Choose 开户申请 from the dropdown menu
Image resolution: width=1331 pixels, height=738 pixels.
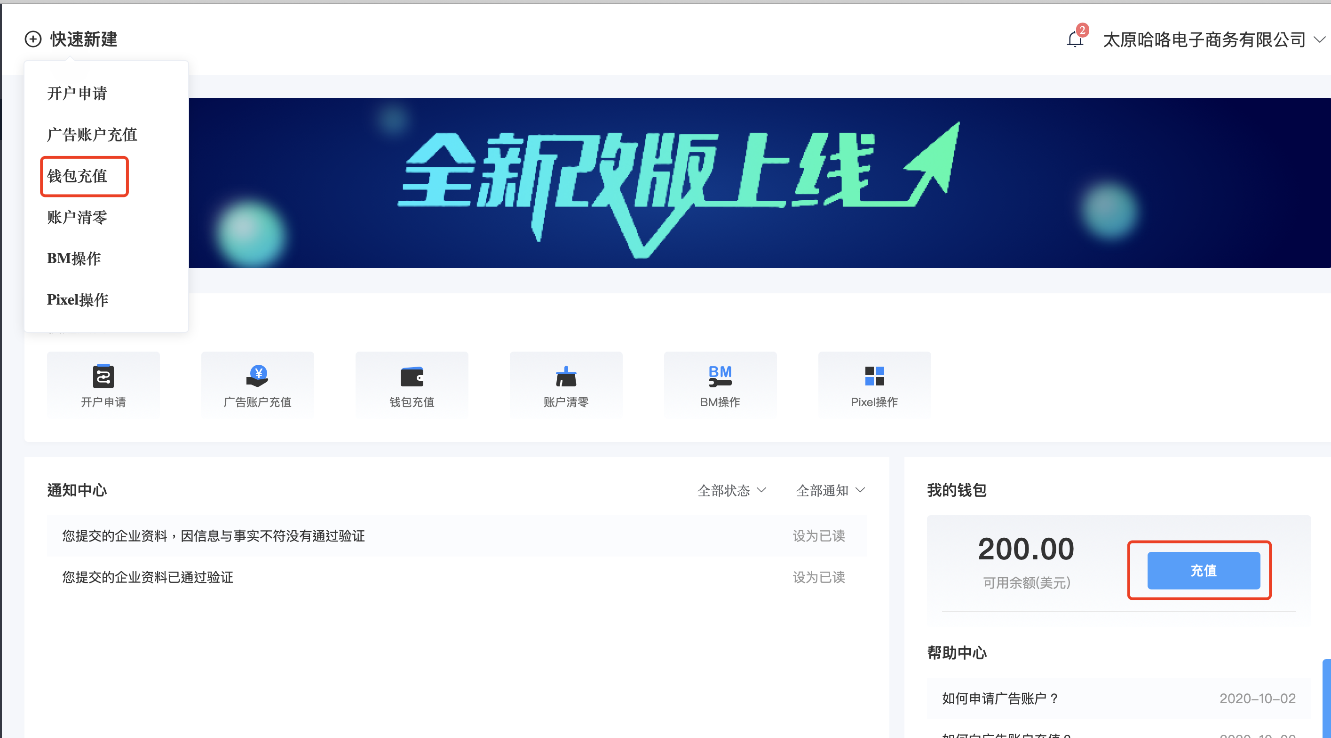78,94
